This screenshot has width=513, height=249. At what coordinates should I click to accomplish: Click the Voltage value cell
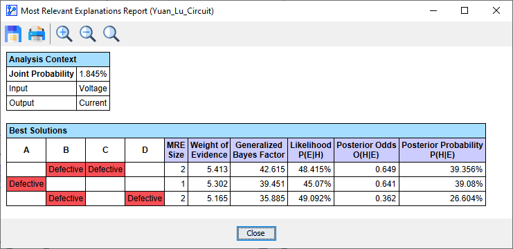coord(93,89)
